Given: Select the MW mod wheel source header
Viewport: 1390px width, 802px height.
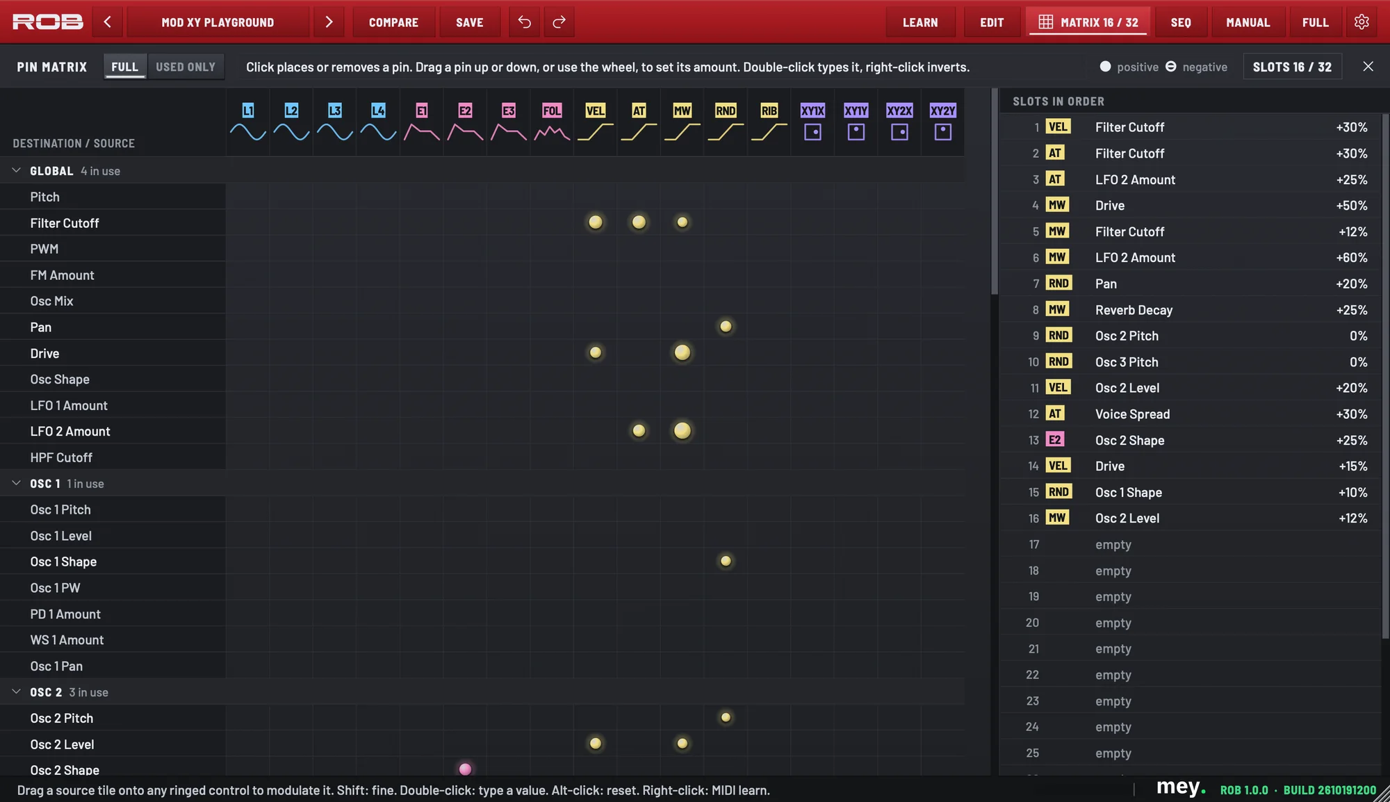Looking at the screenshot, I should click(x=682, y=122).
